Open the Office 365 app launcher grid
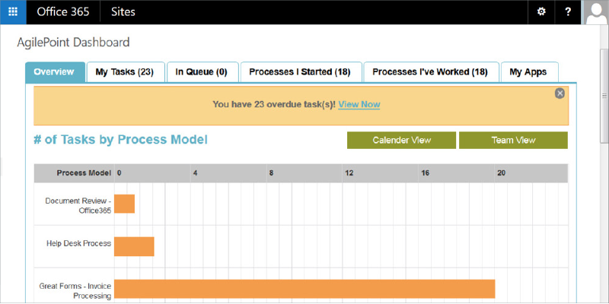The height and width of the screenshot is (304, 609). pos(13,12)
